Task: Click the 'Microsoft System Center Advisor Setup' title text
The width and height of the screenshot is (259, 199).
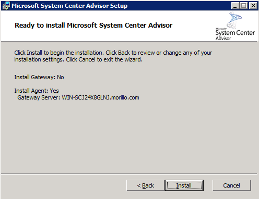Action: [69, 6]
